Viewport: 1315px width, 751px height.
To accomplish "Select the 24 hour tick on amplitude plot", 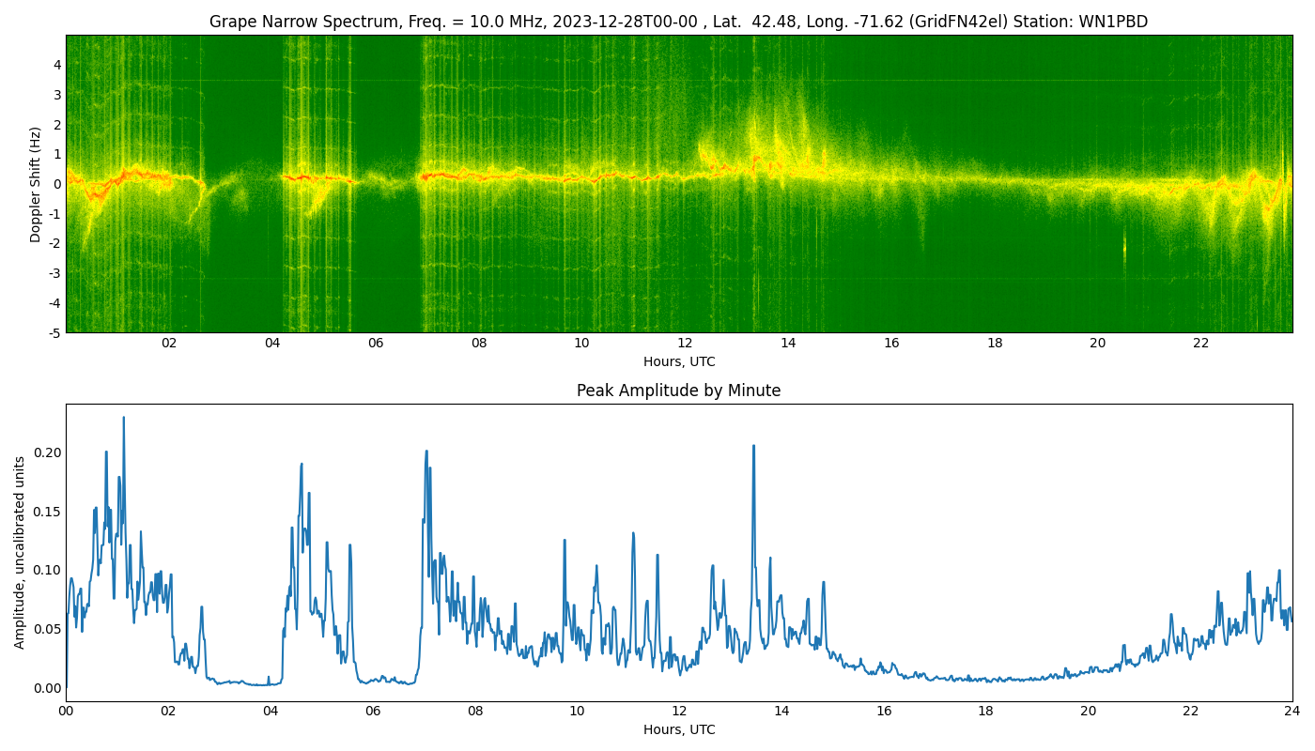I will [x=1292, y=711].
